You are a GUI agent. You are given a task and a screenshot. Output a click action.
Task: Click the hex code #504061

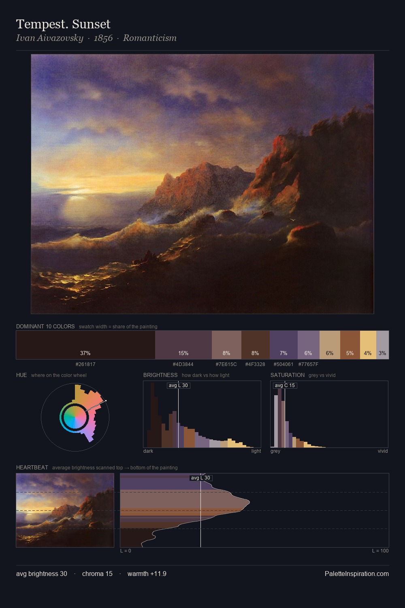pyautogui.click(x=283, y=364)
